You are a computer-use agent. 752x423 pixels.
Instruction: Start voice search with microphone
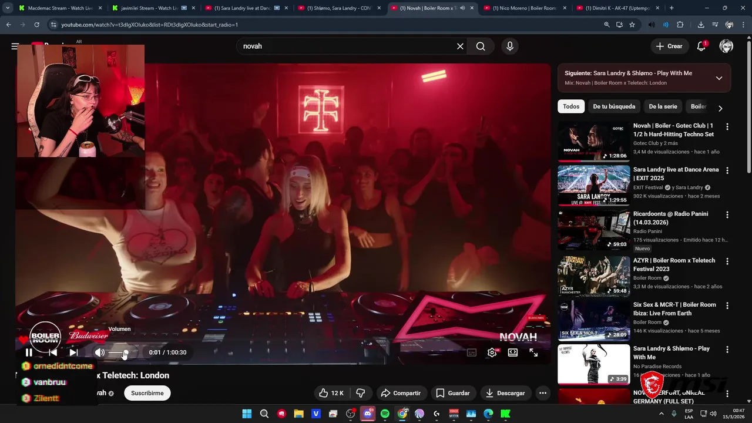pos(510,46)
